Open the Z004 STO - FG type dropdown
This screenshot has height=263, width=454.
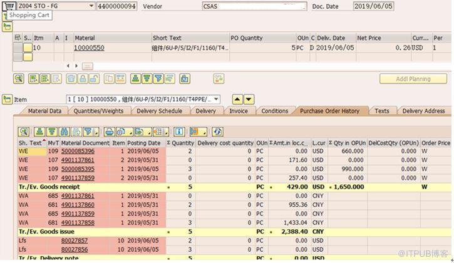point(91,6)
